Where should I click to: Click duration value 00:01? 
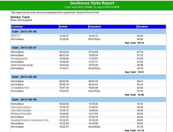[140, 120]
